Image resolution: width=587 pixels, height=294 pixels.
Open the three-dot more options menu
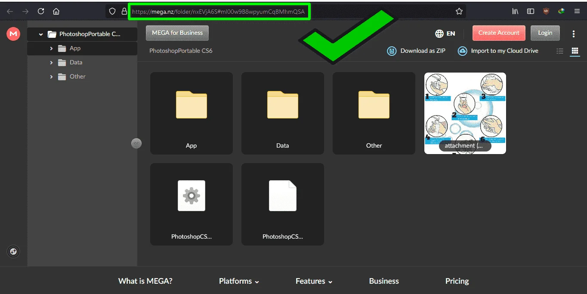573,33
